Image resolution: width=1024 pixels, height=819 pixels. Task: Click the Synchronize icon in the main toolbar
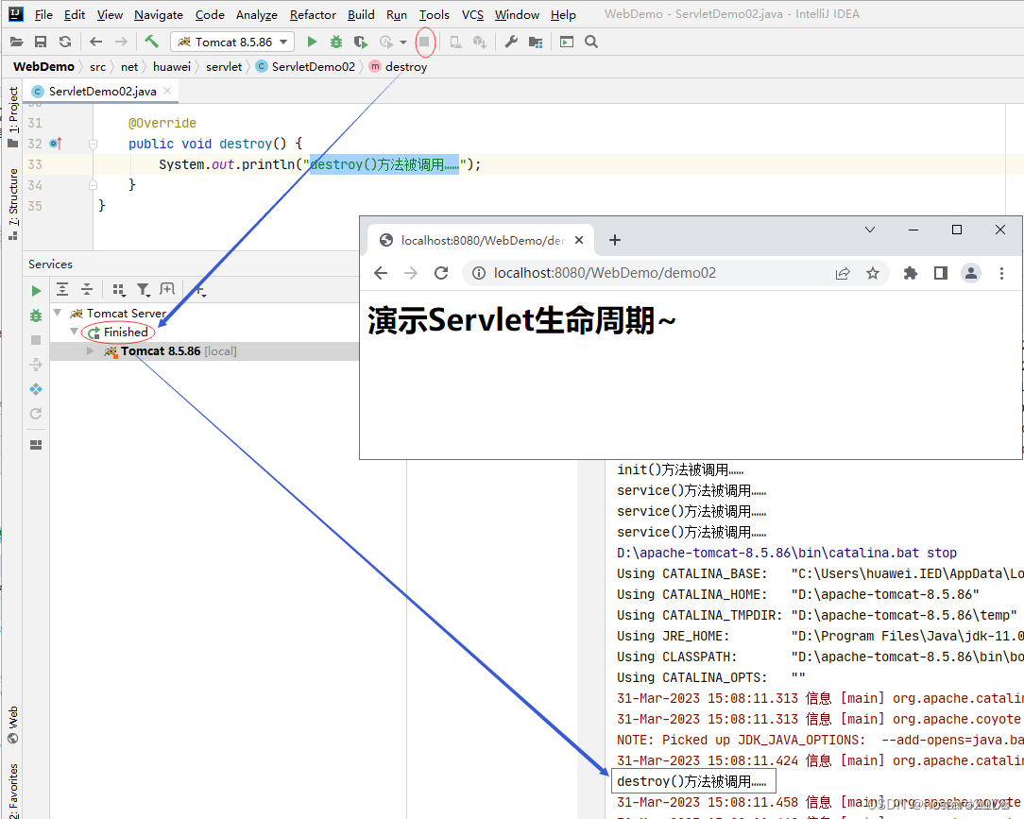(x=64, y=42)
